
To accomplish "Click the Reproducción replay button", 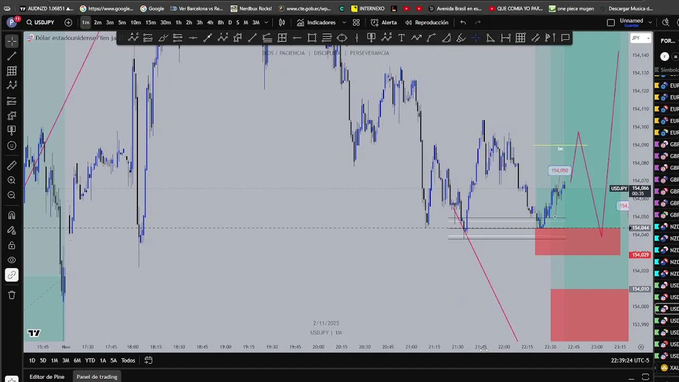I will click(x=426, y=22).
